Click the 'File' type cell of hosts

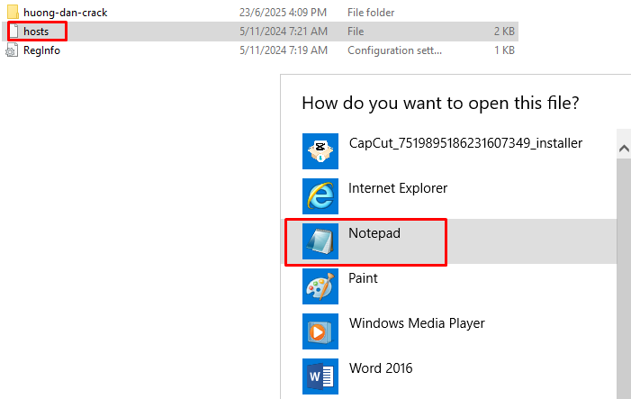[356, 32]
